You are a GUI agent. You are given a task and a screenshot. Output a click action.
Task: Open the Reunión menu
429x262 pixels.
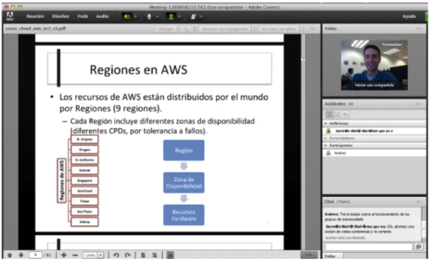(35, 16)
